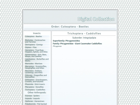Click Superfamily: Phryganeoidea text
The width and height of the screenshot is (140, 105).
[x=66, y=41]
